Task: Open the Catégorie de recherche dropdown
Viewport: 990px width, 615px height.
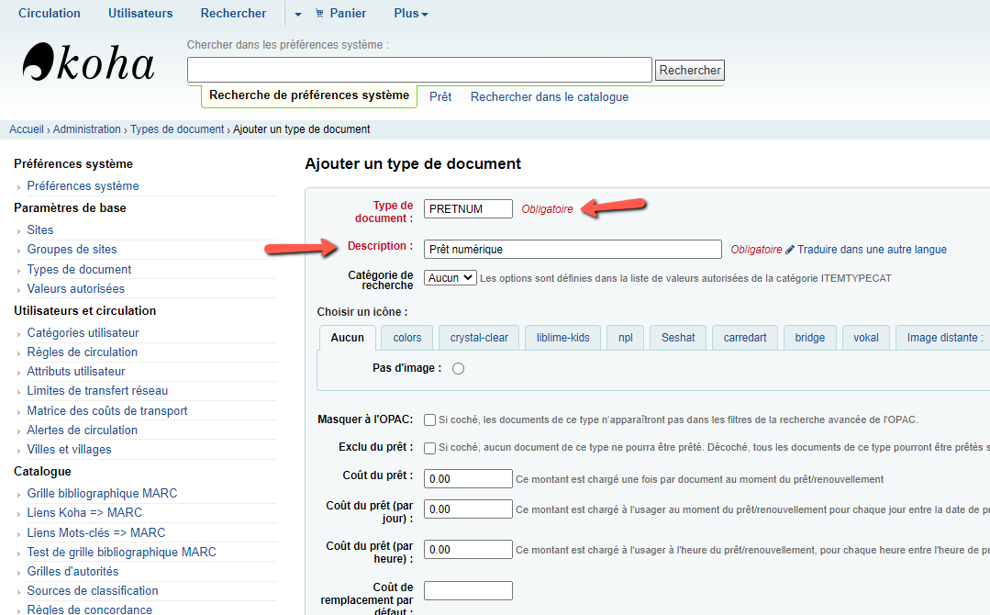Action: [x=451, y=278]
